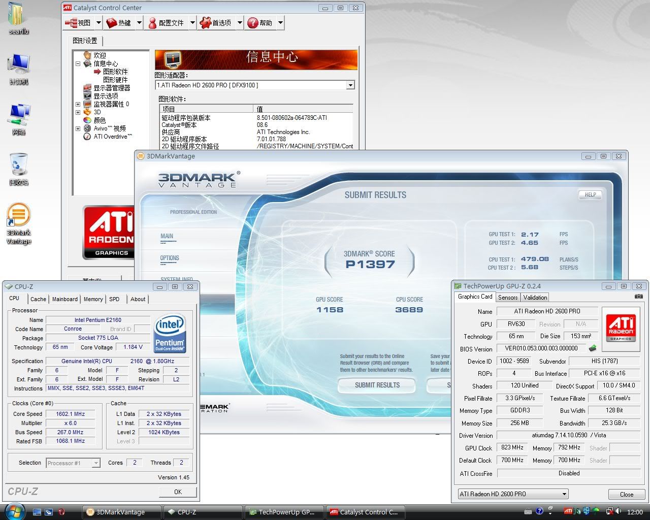Click the 颜色 color wheel icon in tree
The image size is (650, 520).
(x=87, y=120)
